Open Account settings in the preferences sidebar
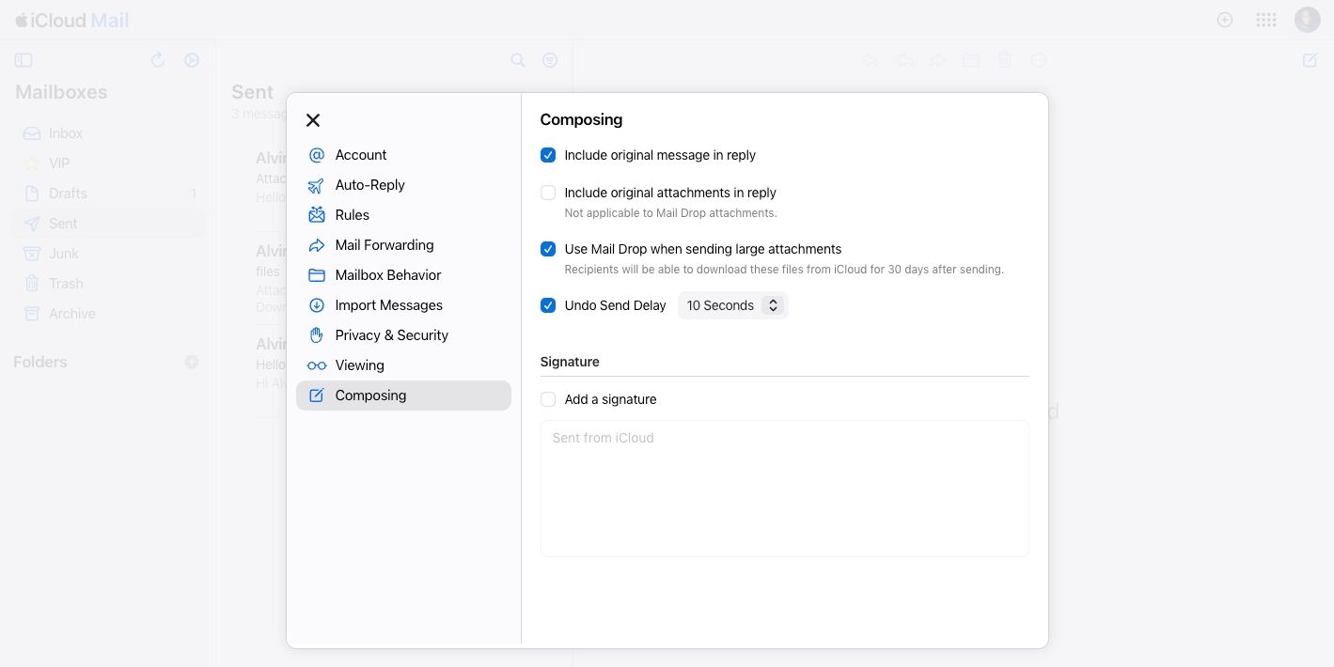Image resolution: width=1334 pixels, height=667 pixels. (x=360, y=154)
